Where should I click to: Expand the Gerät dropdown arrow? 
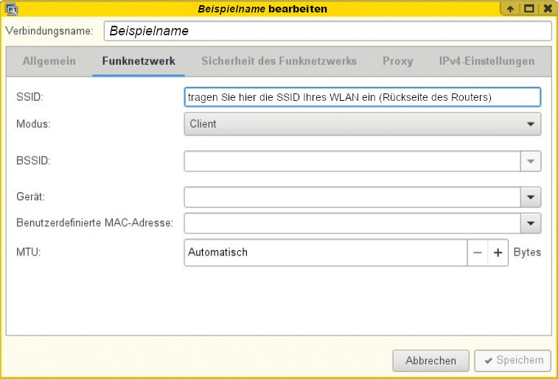point(531,197)
